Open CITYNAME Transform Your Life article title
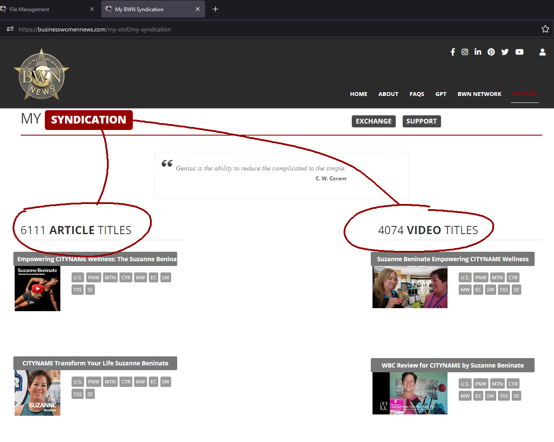The image size is (554, 442). coord(95,363)
